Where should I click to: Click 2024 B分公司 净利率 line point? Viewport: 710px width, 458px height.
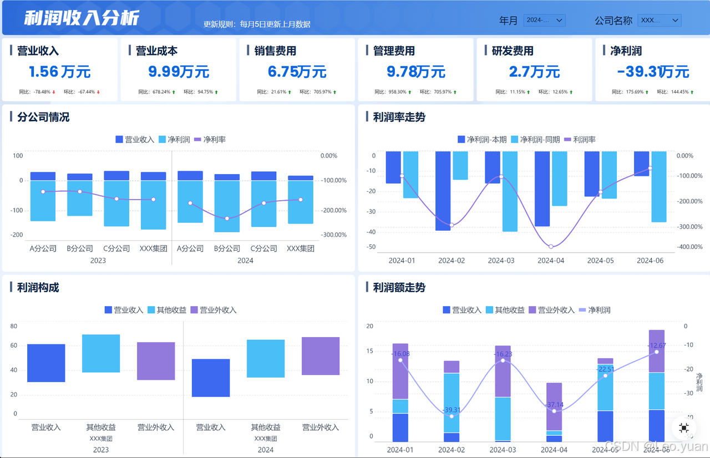pos(227,218)
